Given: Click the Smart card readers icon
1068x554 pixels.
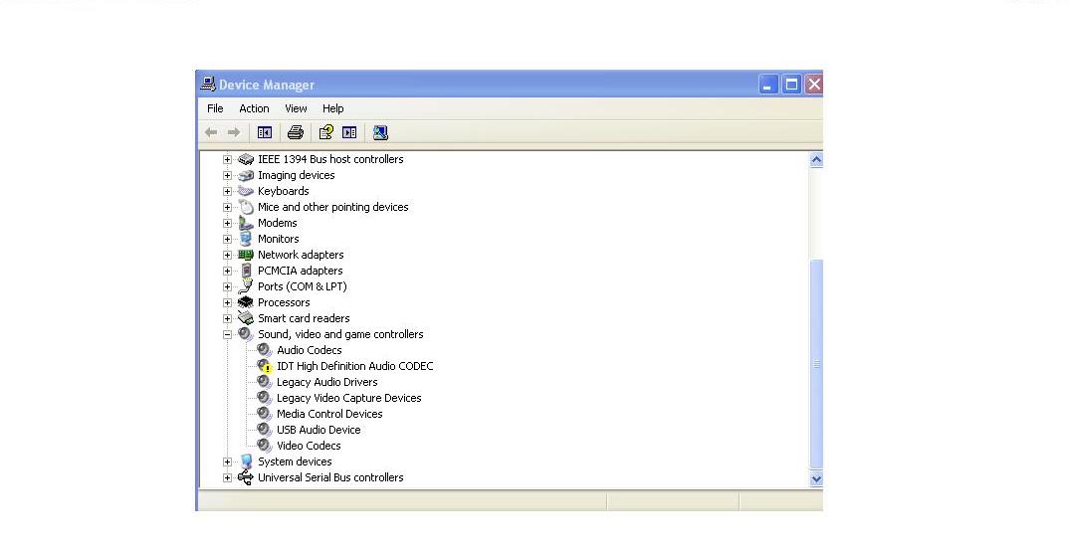Looking at the screenshot, I should (246, 318).
